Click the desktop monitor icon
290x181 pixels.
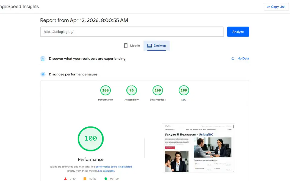pyautogui.click(x=150, y=46)
